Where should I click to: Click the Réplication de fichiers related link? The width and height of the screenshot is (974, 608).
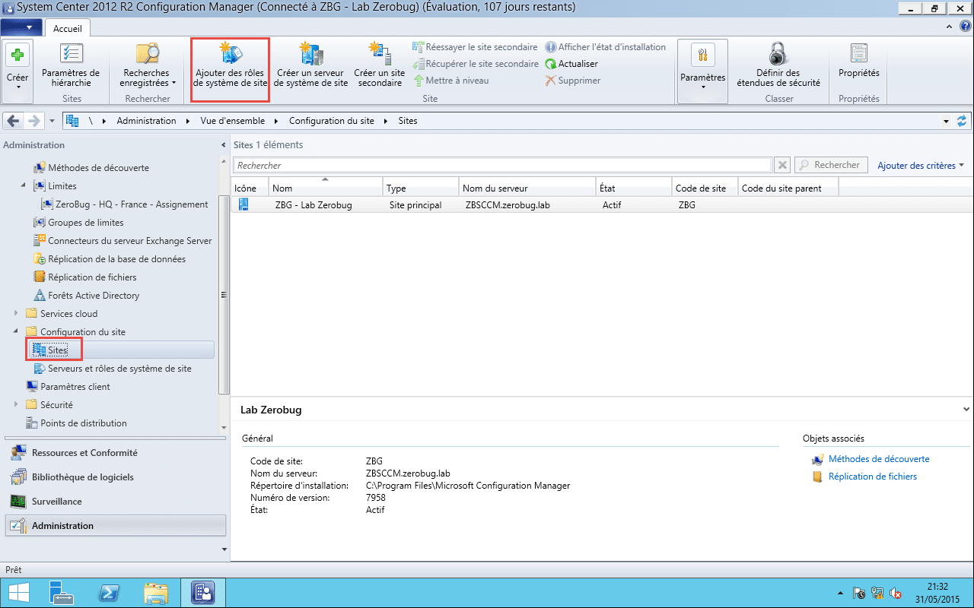(872, 477)
